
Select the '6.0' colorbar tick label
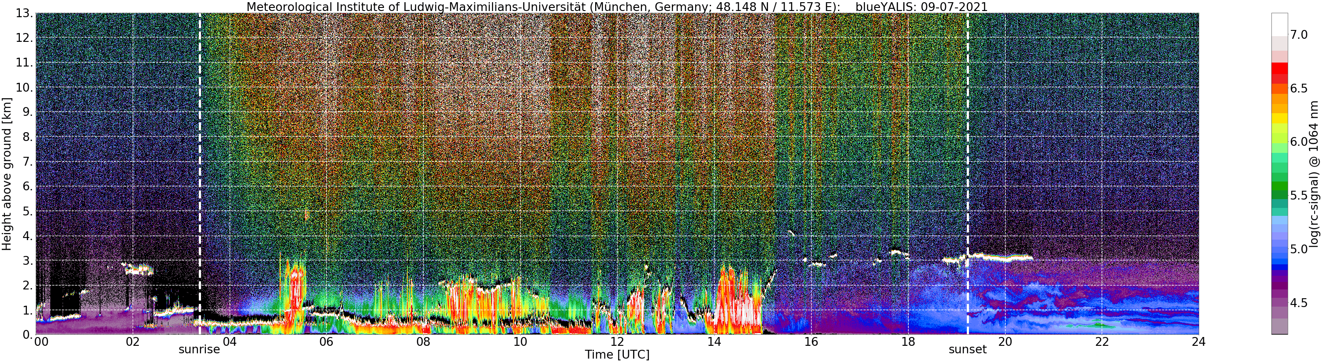pos(1299,142)
